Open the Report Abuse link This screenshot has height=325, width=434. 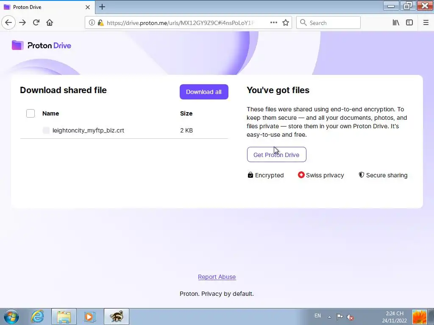coord(217,277)
